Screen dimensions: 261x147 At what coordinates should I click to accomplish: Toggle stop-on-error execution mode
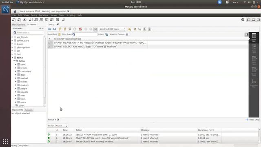tap(80, 29)
